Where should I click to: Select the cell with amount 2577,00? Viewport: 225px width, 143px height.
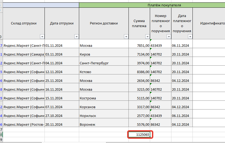(x=139, y=114)
